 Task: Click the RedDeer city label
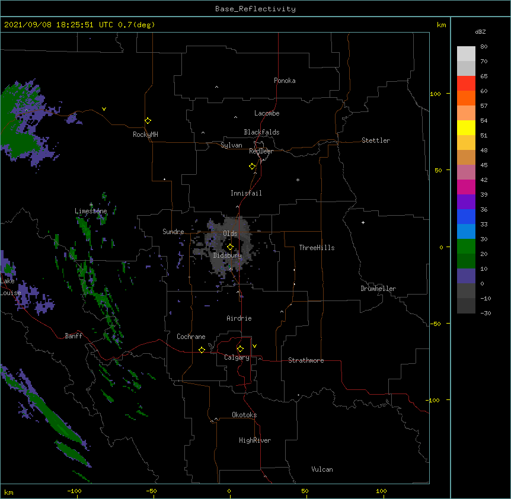point(261,151)
